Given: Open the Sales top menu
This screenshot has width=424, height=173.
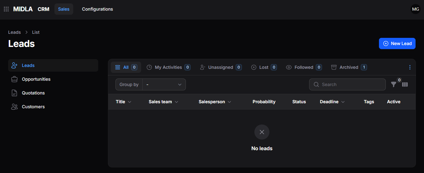Looking at the screenshot, I should 64,9.
